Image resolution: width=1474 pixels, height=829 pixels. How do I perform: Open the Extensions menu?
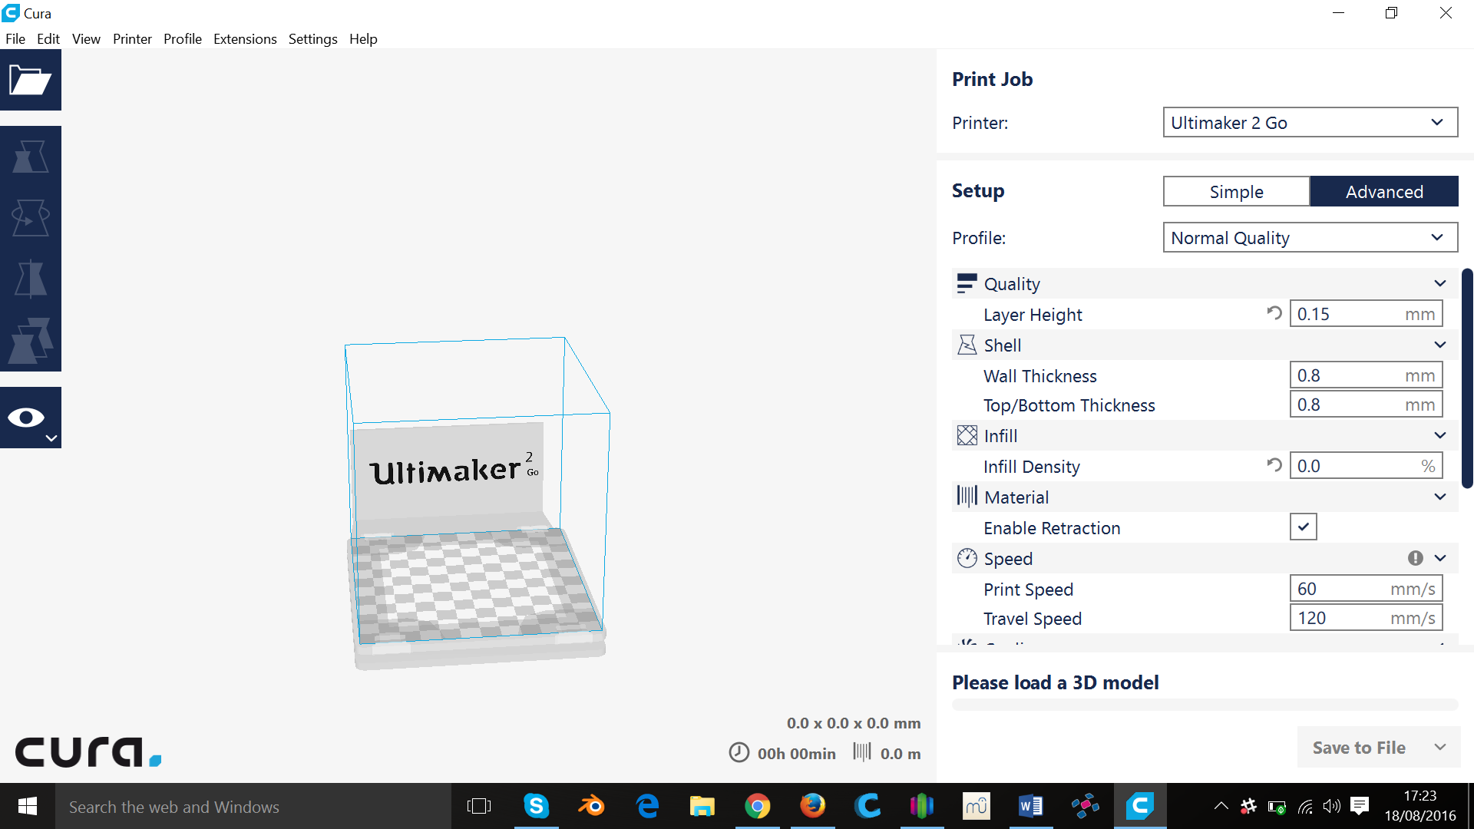coord(245,39)
